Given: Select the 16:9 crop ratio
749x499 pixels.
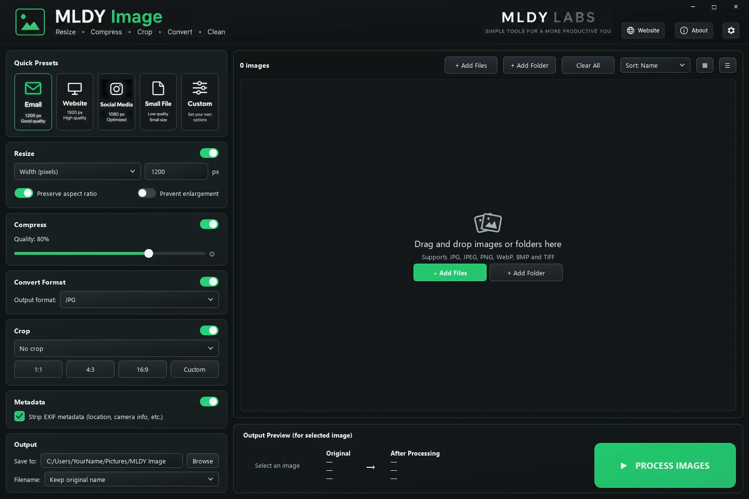Looking at the screenshot, I should [x=142, y=369].
